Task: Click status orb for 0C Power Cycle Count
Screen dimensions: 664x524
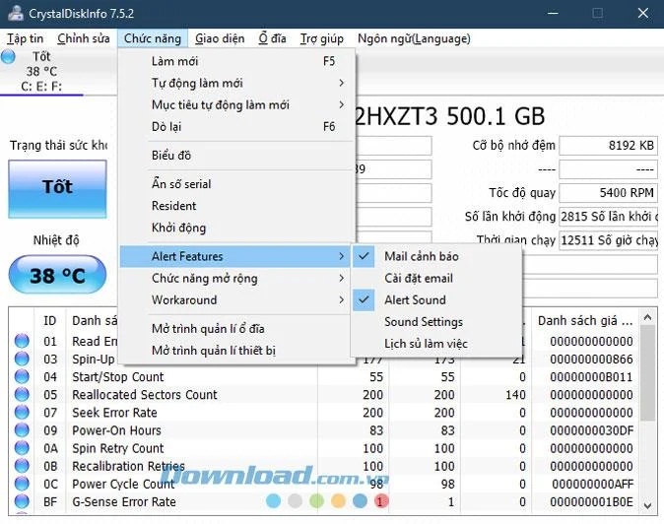Action: [22, 484]
